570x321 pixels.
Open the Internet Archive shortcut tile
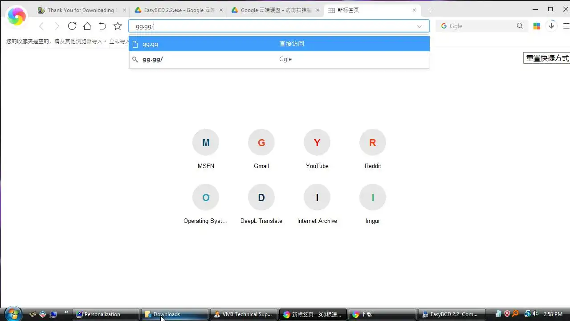(317, 204)
